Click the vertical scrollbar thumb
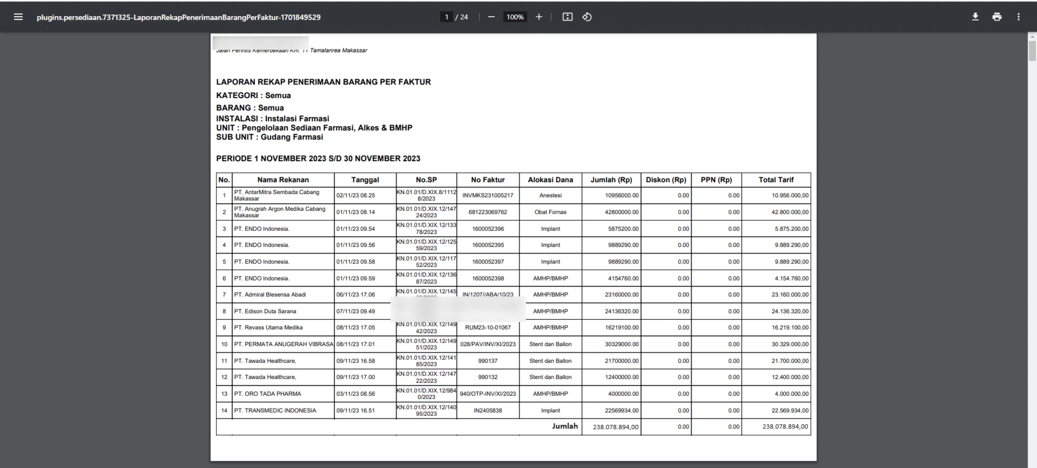The height and width of the screenshot is (468, 1037). [x=1032, y=51]
